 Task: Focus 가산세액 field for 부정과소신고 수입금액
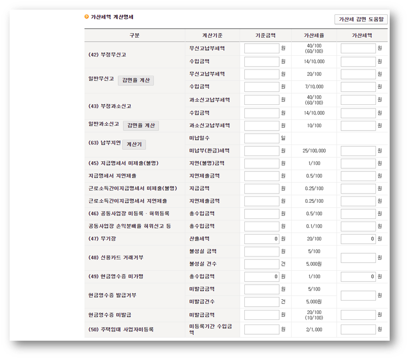point(358,113)
